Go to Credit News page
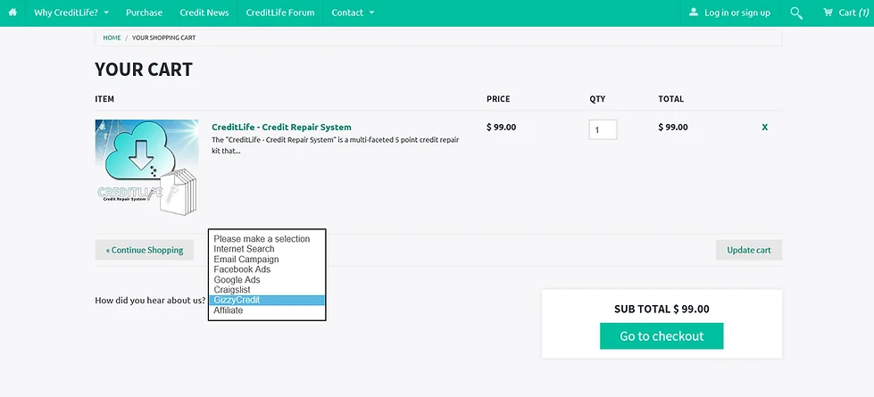The height and width of the screenshot is (397, 874). point(204,12)
